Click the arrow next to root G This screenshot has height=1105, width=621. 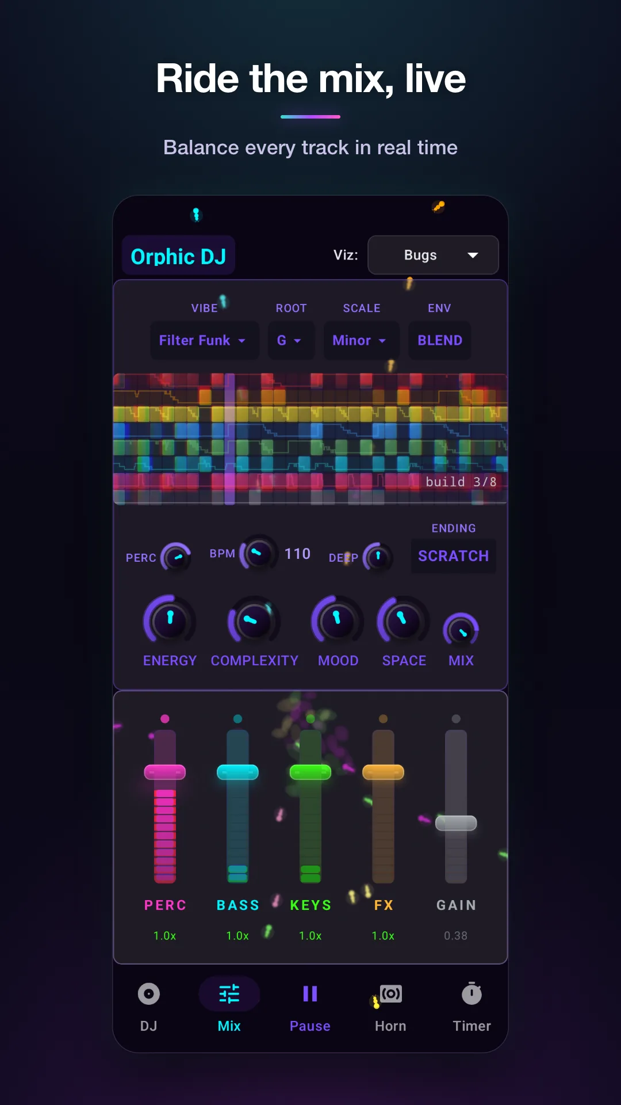coord(297,341)
